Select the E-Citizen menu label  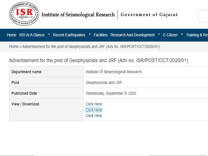coord(171,35)
